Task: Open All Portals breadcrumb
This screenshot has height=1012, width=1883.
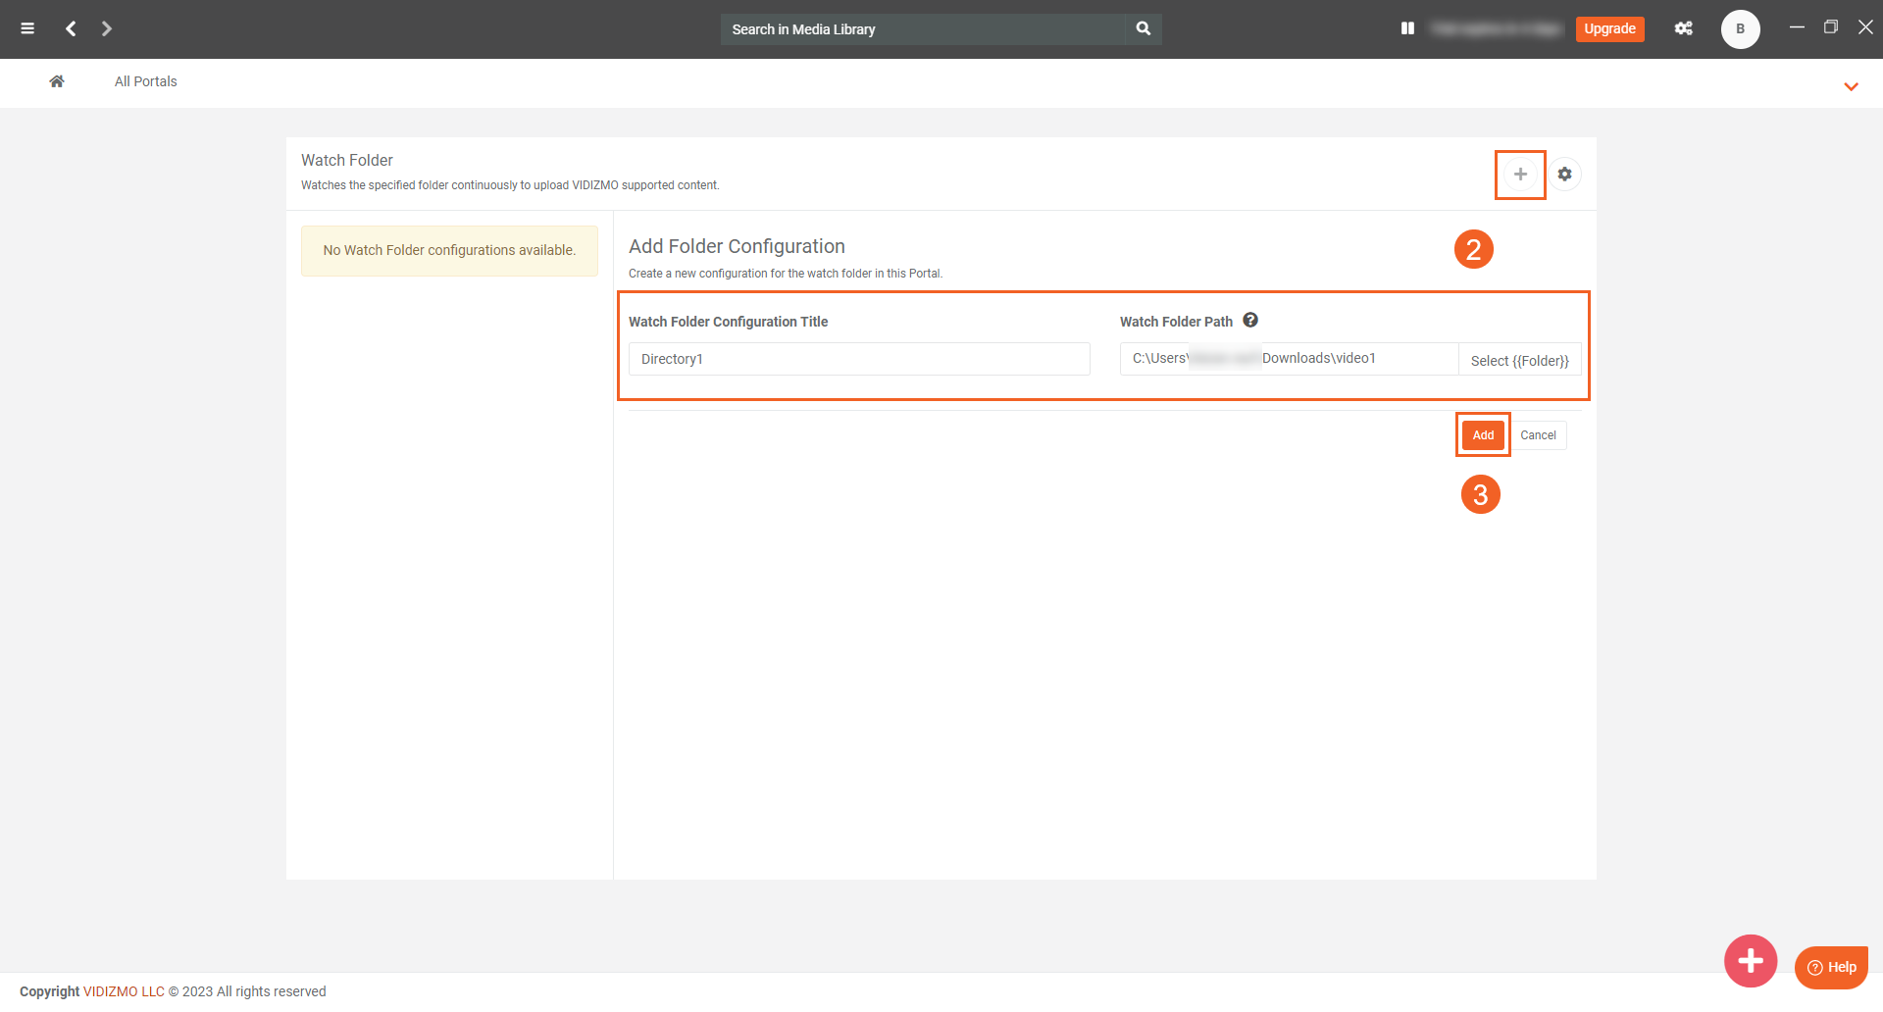Action: pos(145,81)
